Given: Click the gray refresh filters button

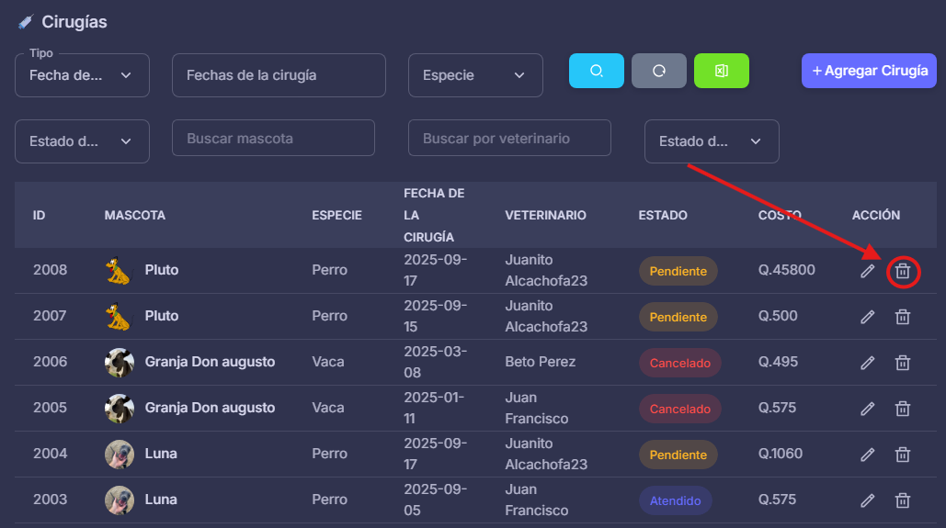Looking at the screenshot, I should click(658, 71).
